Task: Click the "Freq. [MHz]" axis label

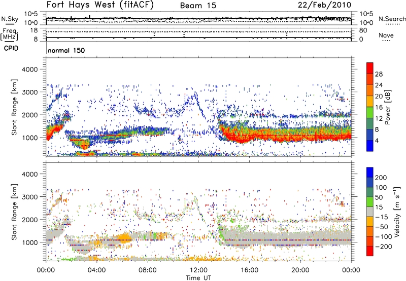Action: [9, 34]
